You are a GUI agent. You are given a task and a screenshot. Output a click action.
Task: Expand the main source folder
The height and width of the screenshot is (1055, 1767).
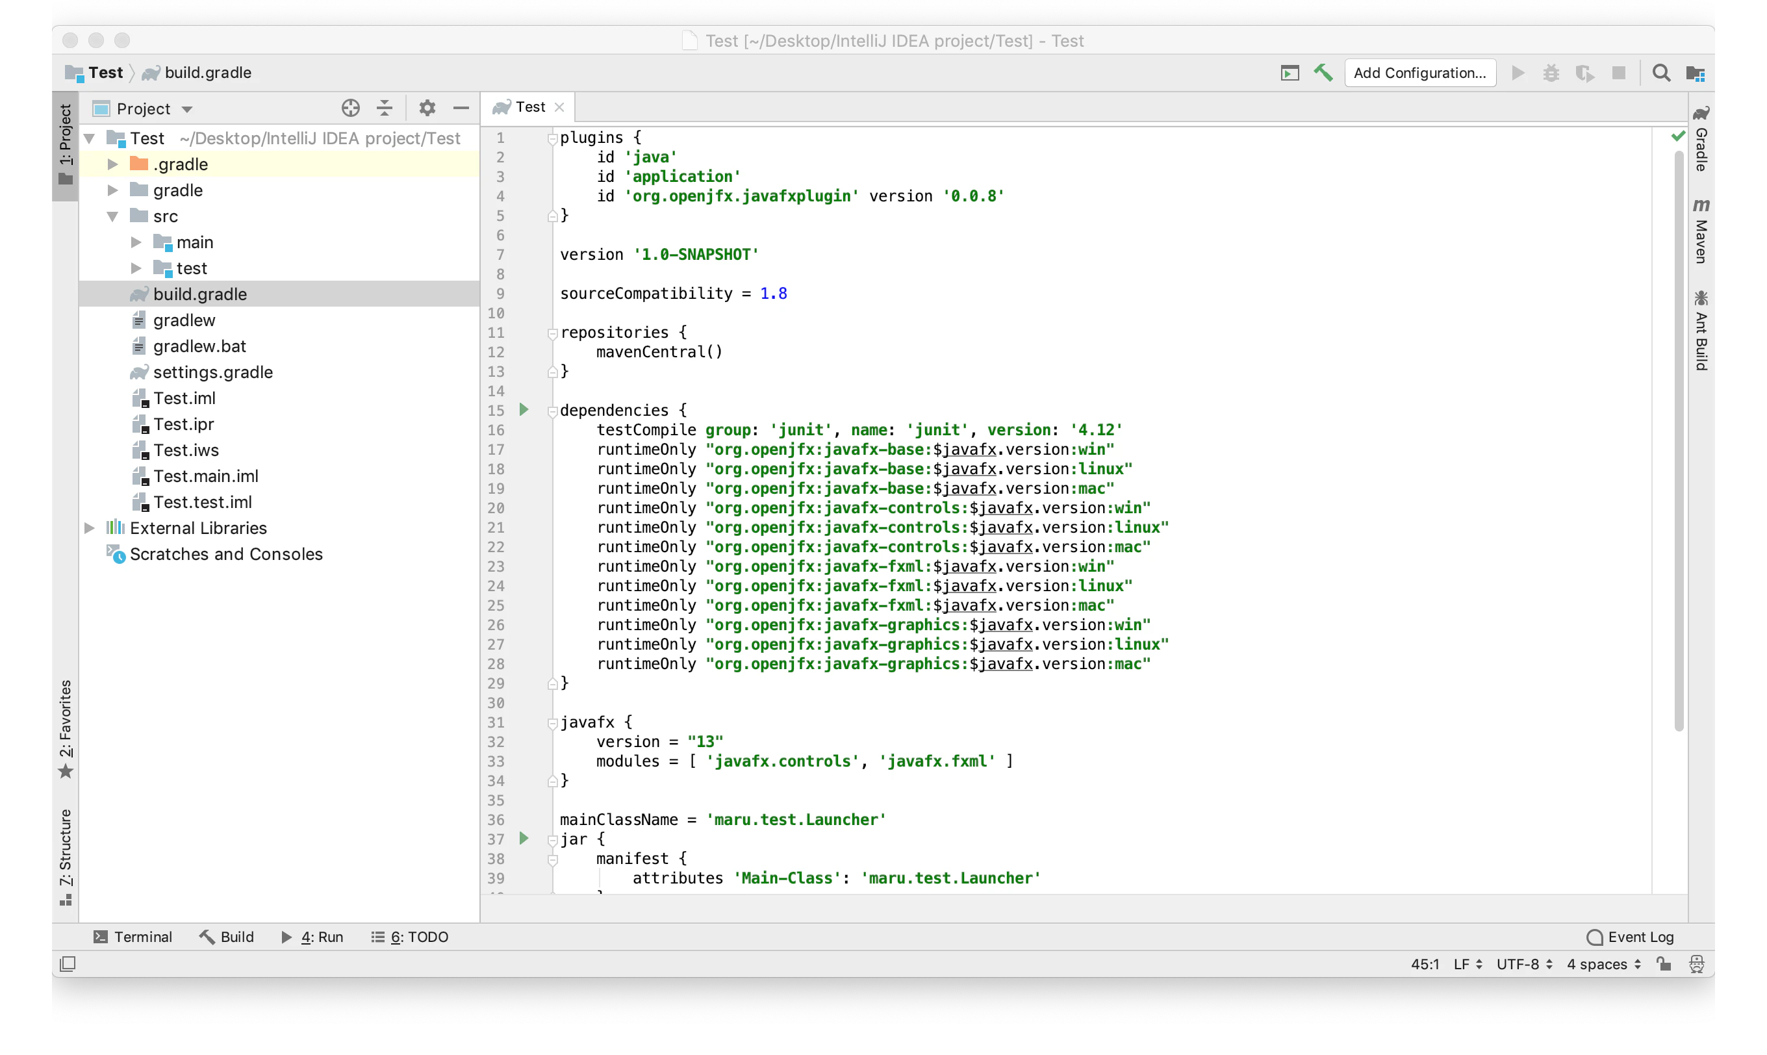click(x=136, y=242)
